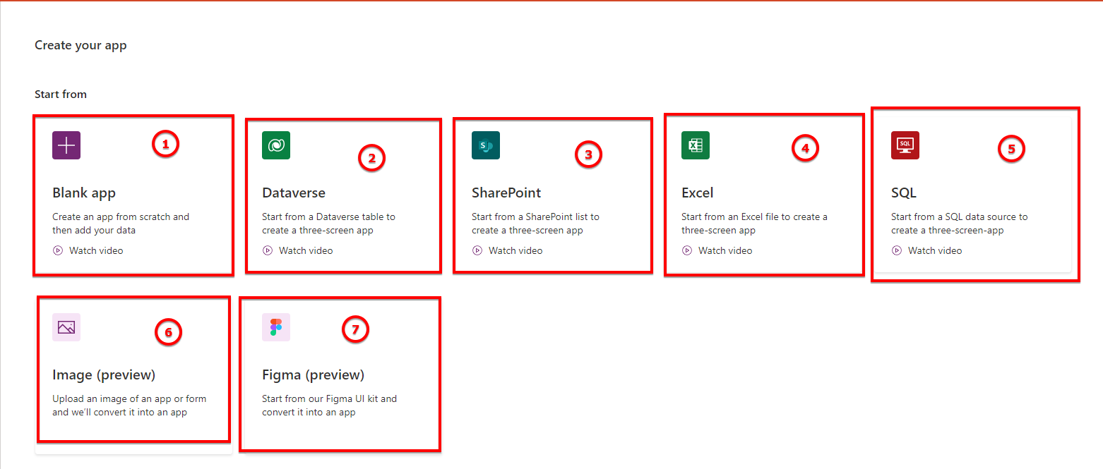The image size is (1103, 469).
Task: Select the Figma logo icon
Action: [x=275, y=327]
